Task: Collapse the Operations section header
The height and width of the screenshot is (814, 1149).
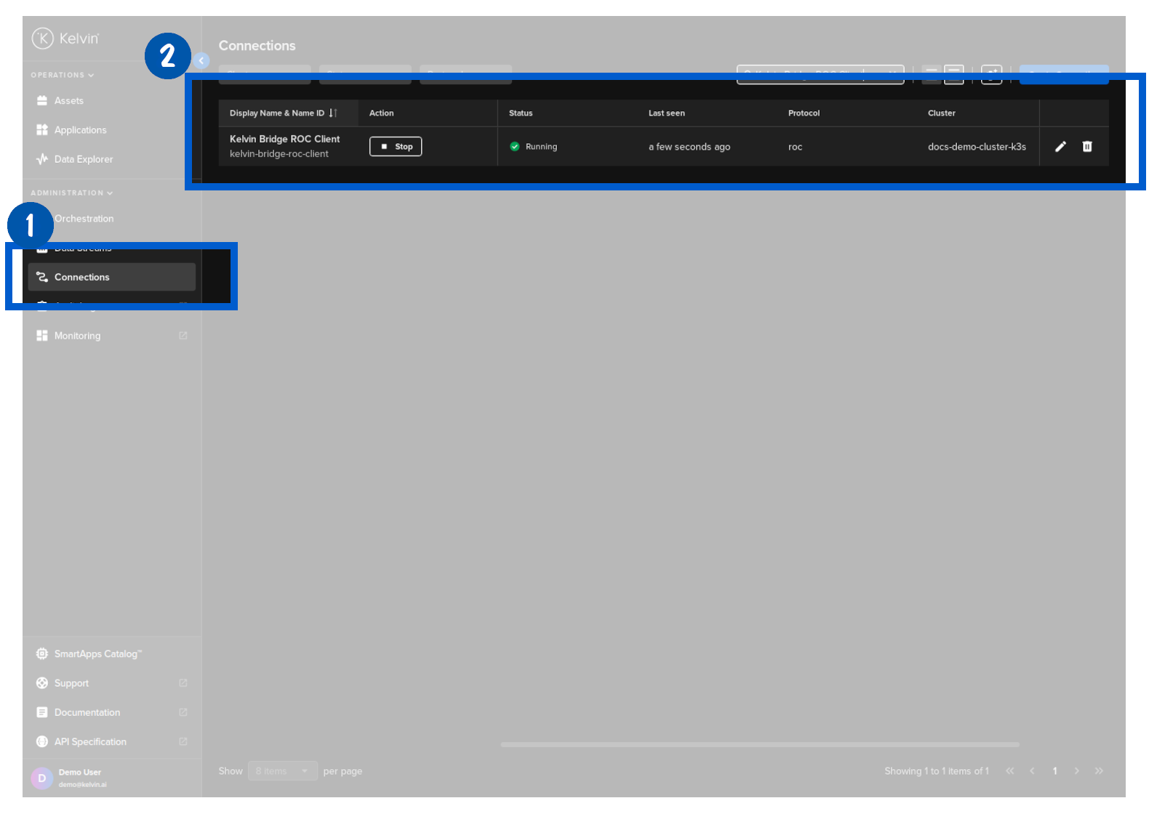Action: click(62, 76)
